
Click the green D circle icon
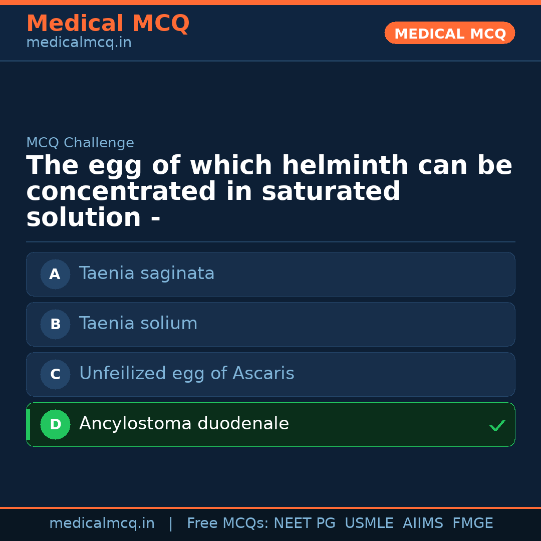(55, 424)
